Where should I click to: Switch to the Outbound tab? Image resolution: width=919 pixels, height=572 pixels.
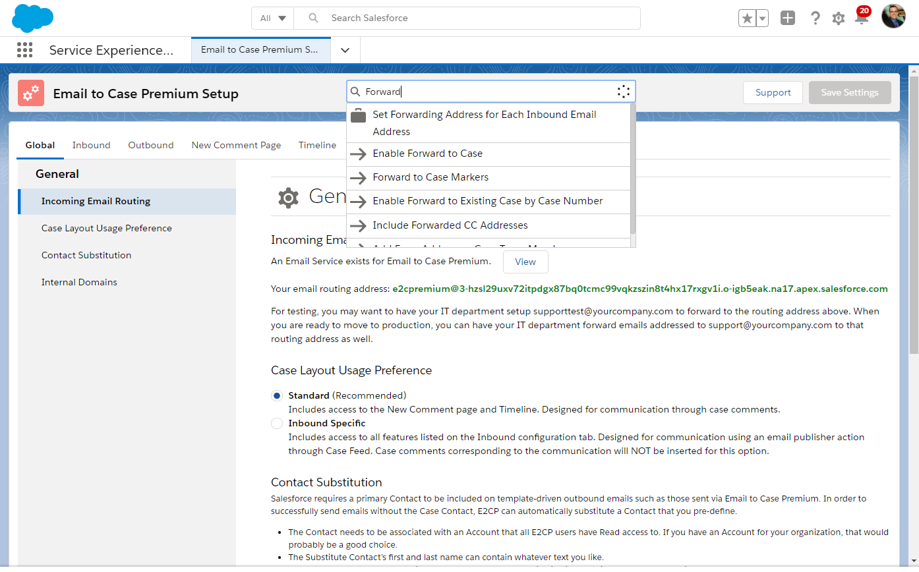151,145
